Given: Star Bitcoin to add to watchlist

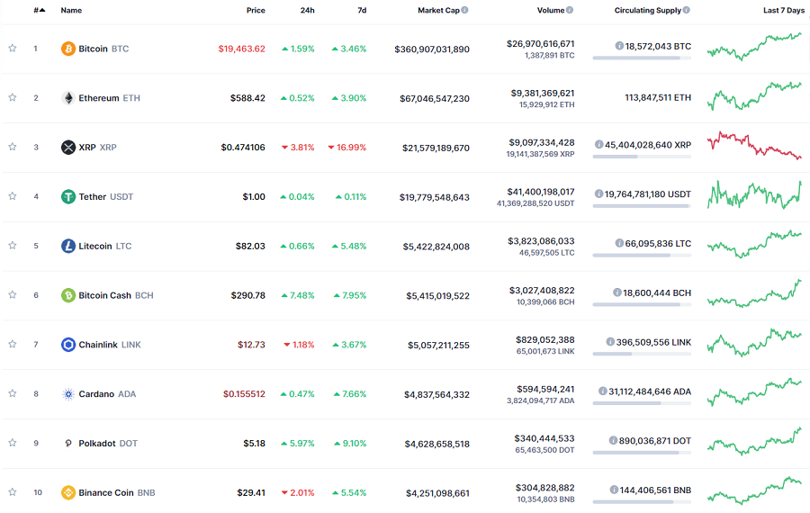Looking at the screenshot, I should tap(13, 48).
